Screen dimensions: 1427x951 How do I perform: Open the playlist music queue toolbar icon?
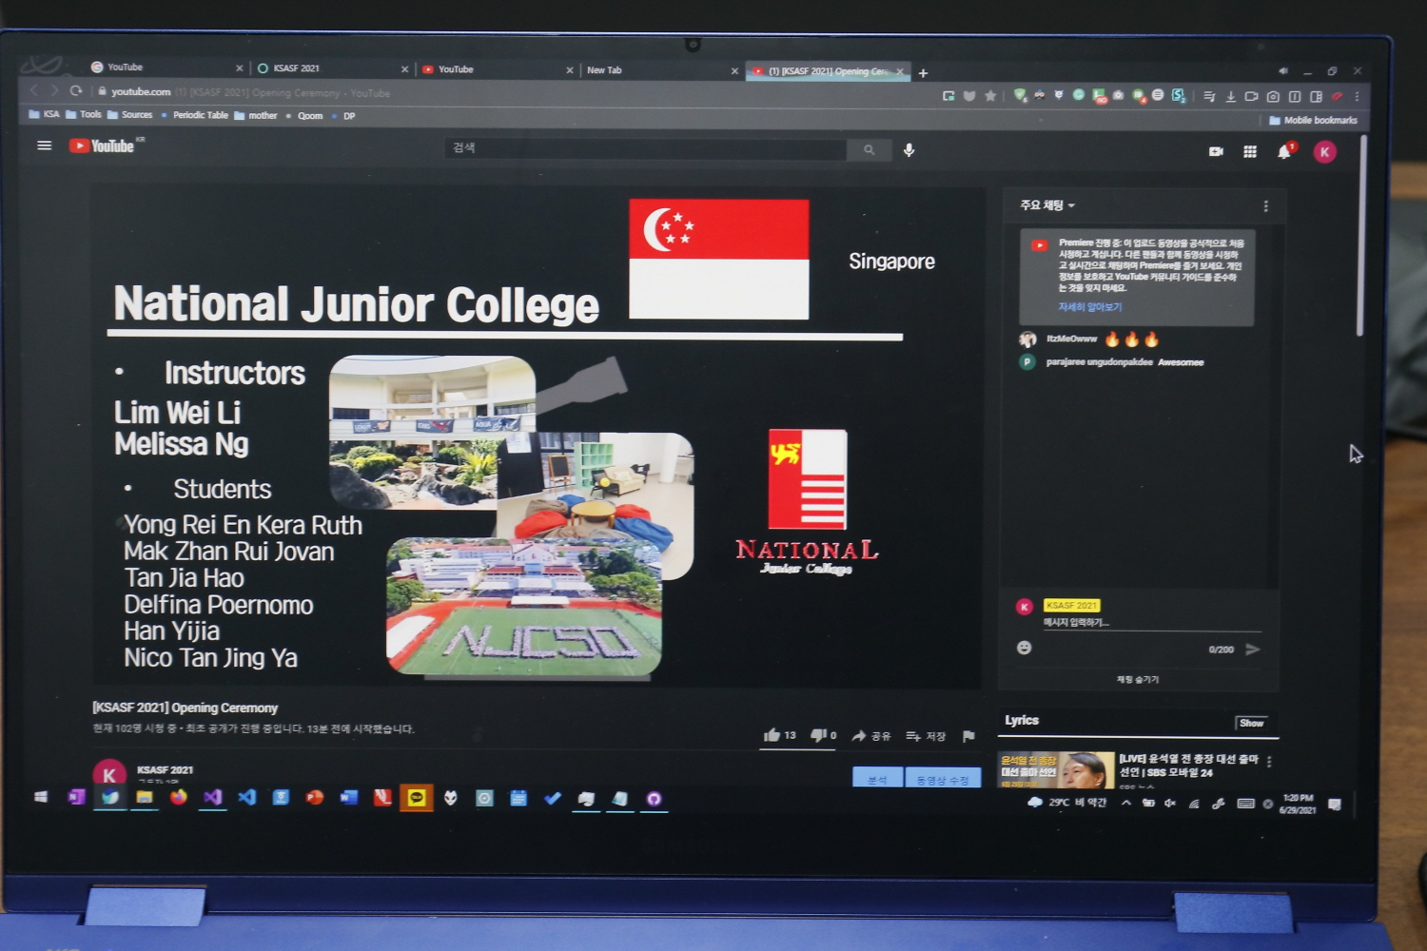(x=1209, y=96)
